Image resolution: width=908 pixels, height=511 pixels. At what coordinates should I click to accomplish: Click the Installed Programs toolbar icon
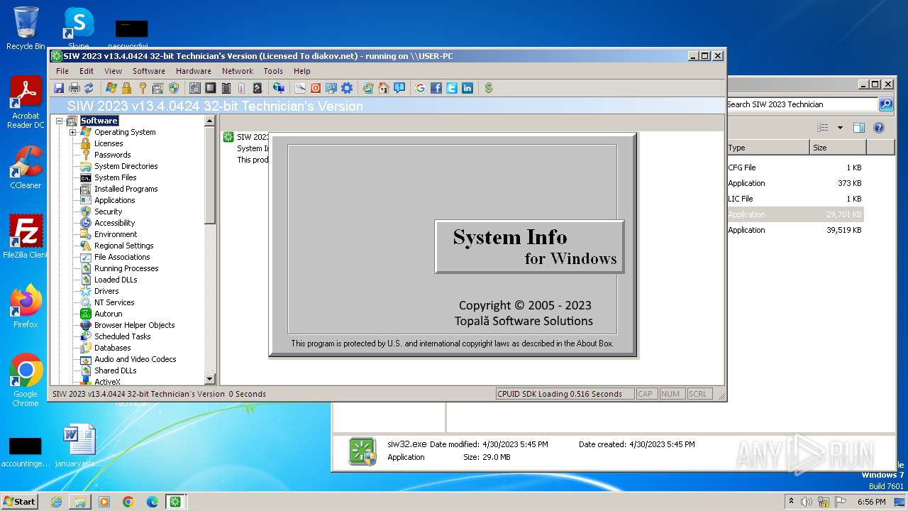click(157, 88)
